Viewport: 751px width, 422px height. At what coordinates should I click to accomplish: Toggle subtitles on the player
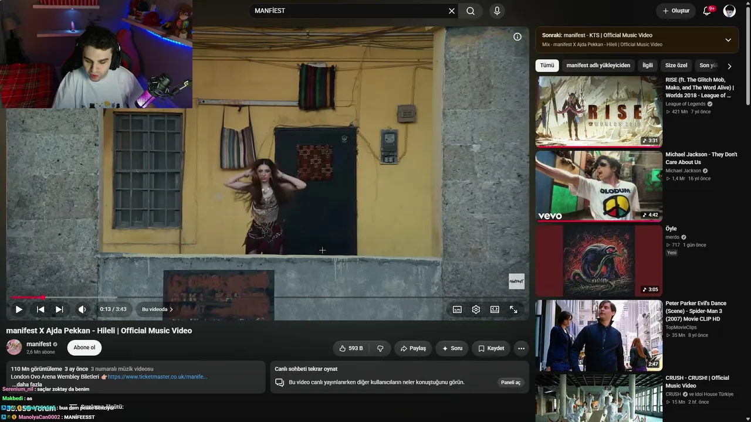tap(457, 309)
